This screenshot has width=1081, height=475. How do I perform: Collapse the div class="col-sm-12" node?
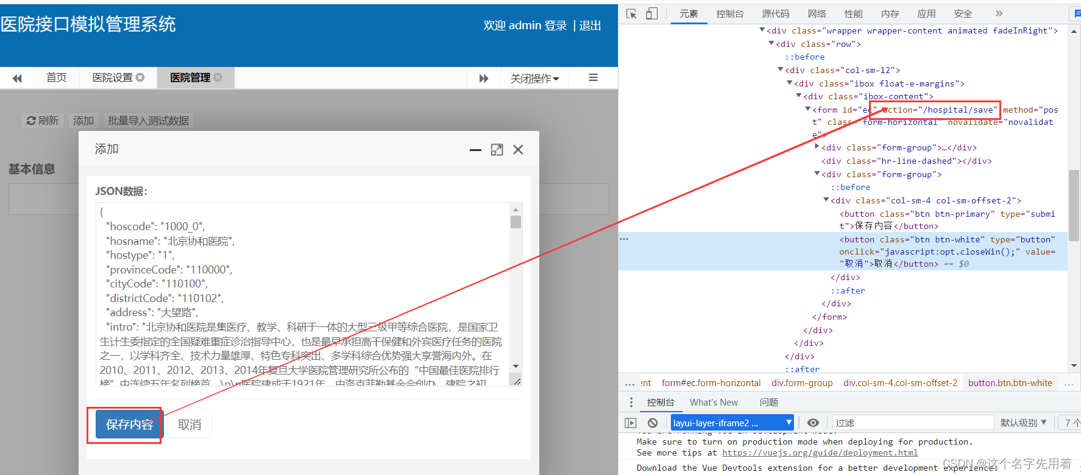point(780,69)
